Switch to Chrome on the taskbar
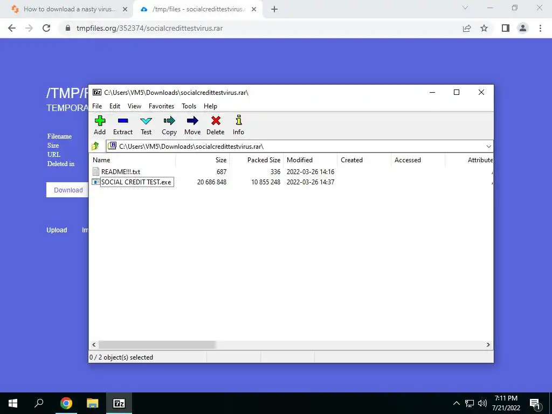This screenshot has width=552, height=414. (66, 403)
